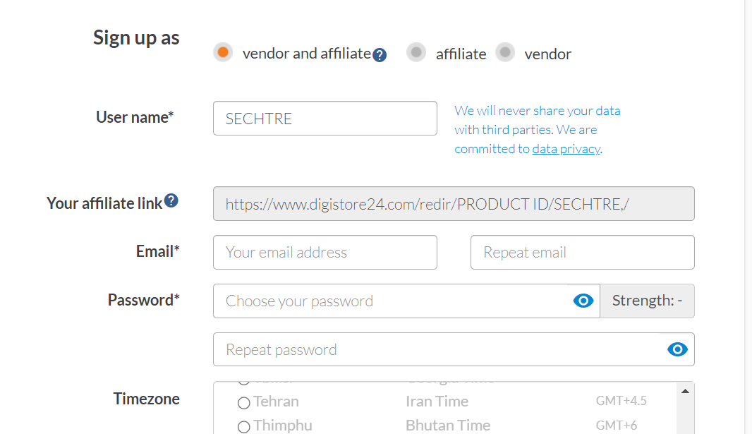752x434 pixels.
Task: Select Tehran timezone radio button
Action: 244,403
